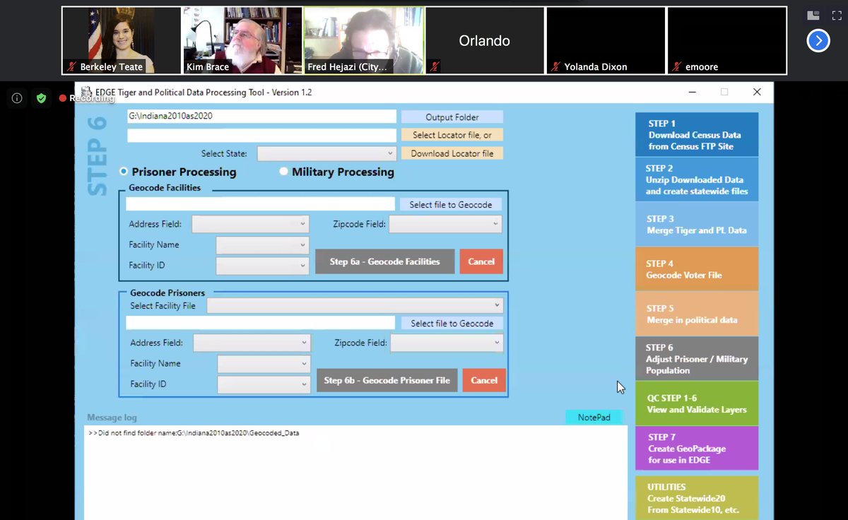Click the Zoom next participants arrow
This screenshot has height=520, width=848.
pyautogui.click(x=818, y=41)
